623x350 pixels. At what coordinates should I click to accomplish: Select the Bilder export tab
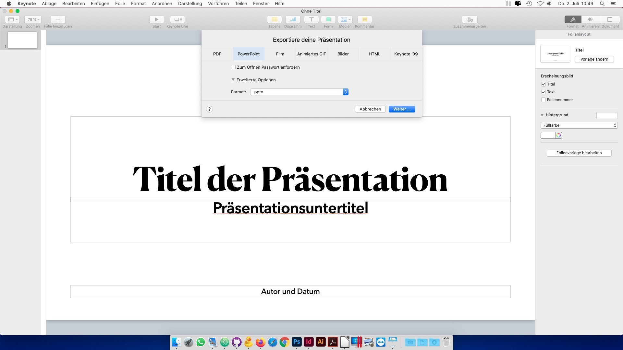pos(343,54)
